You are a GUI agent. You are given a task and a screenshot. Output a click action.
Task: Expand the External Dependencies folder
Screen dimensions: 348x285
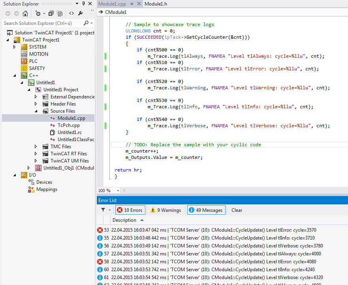click(x=36, y=96)
